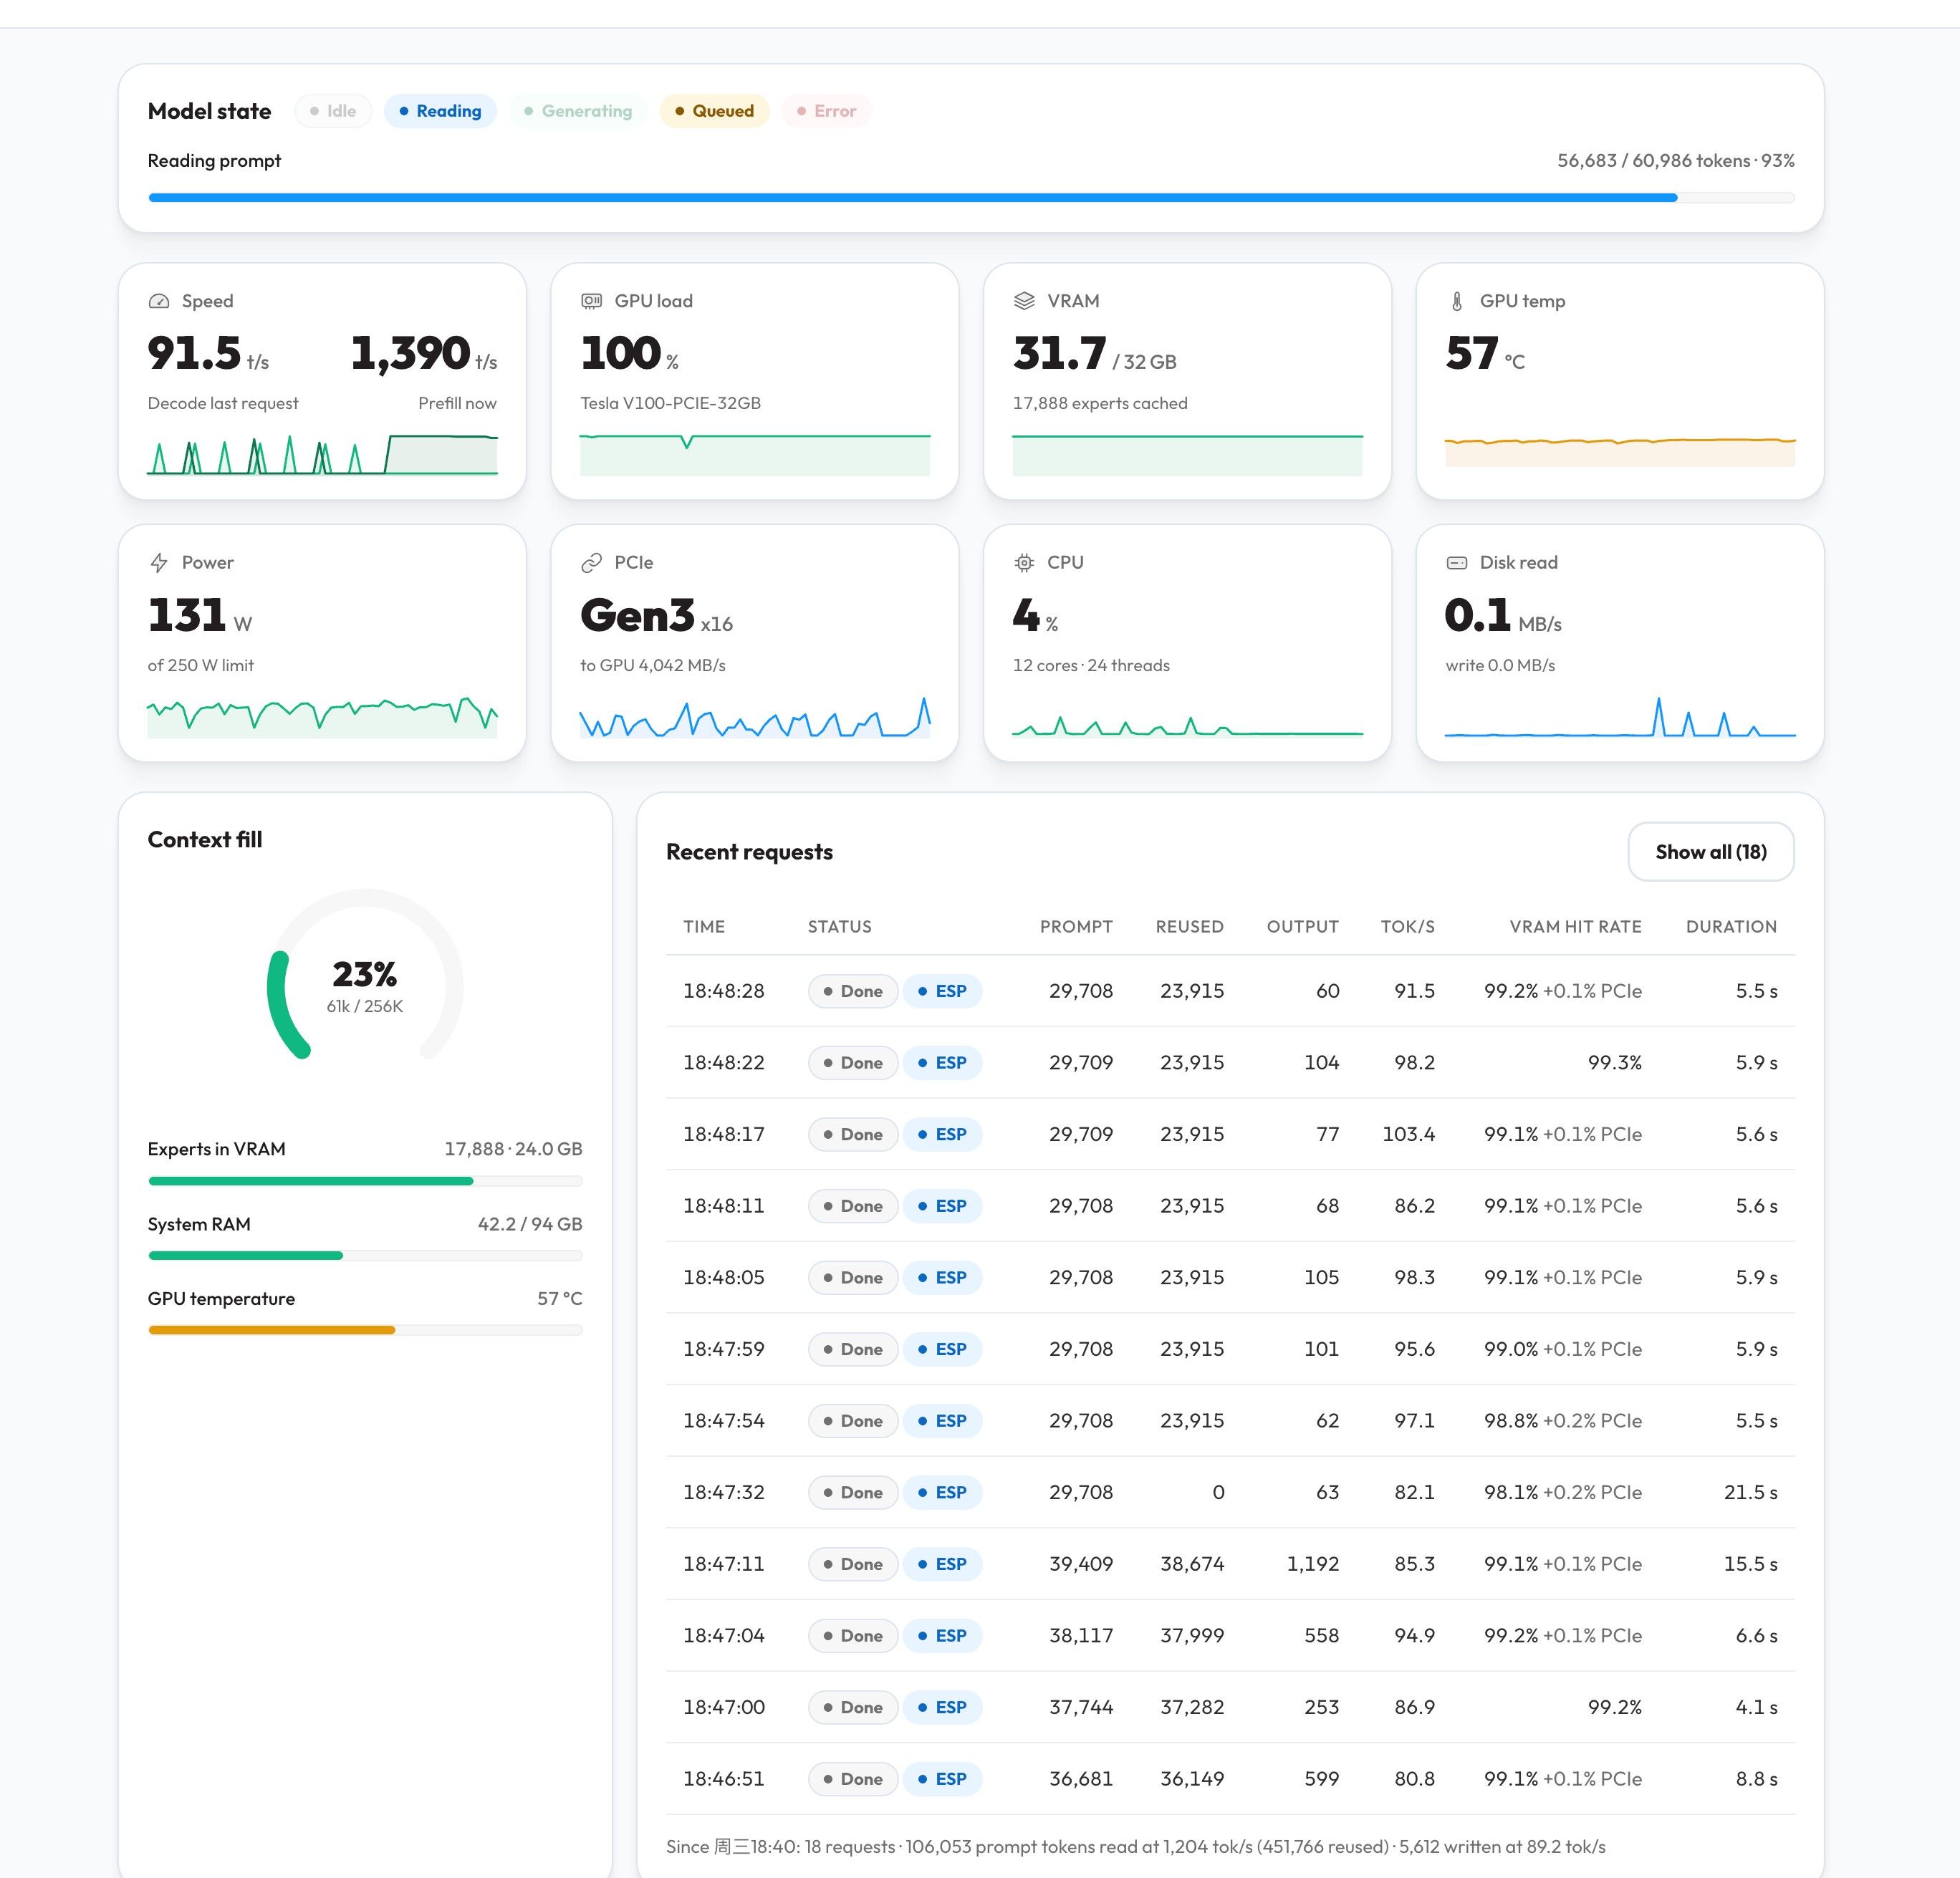Click the Disk read drive icon
Viewport: 1960px width, 1878px height.
click(x=1457, y=563)
